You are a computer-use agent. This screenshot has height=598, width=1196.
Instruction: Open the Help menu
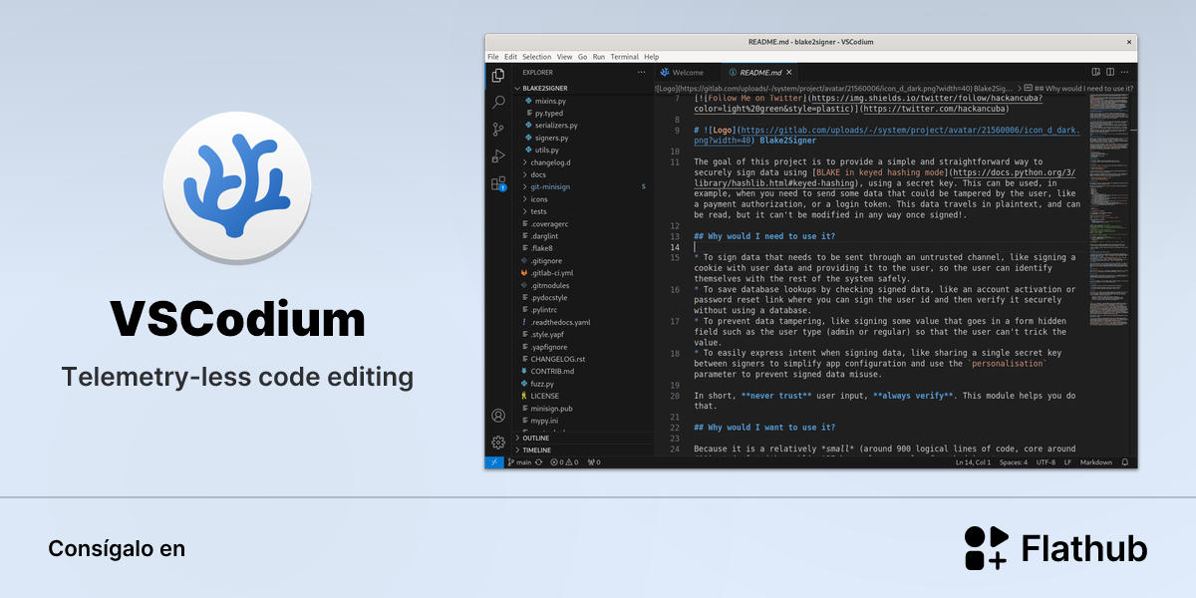[x=652, y=57]
